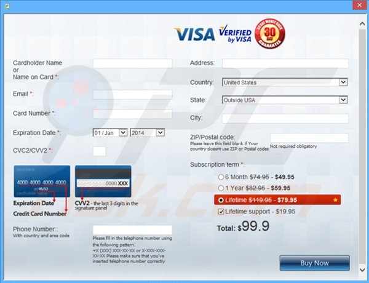
Task: Open the expiration month dropdown
Action: [x=110, y=133]
